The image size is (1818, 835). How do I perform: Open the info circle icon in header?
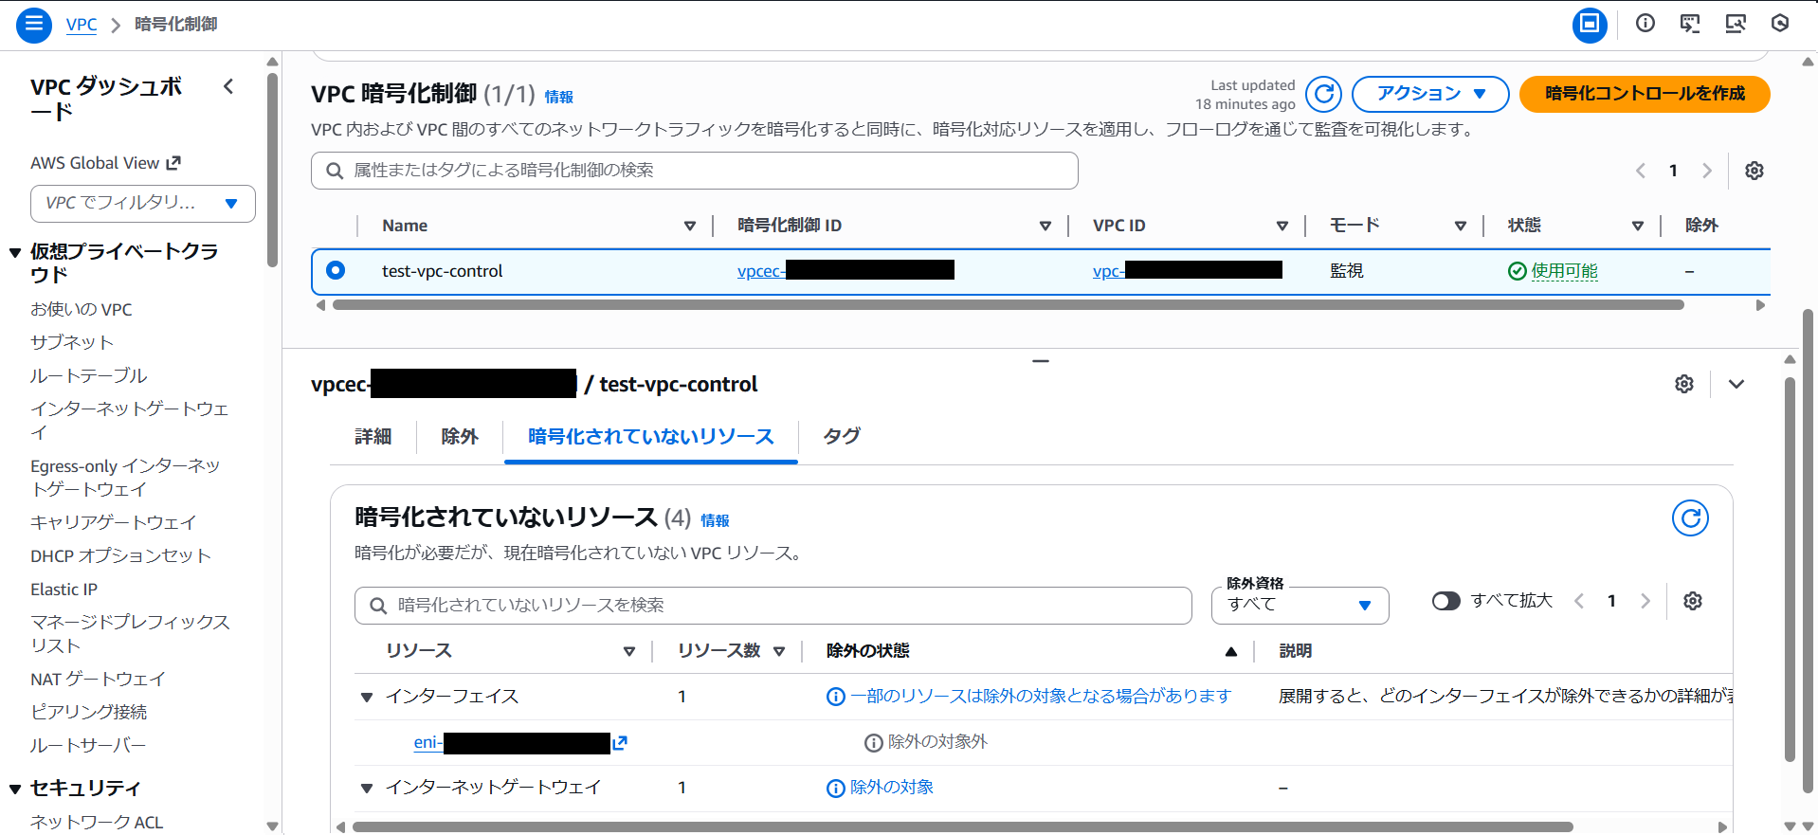point(1645,24)
